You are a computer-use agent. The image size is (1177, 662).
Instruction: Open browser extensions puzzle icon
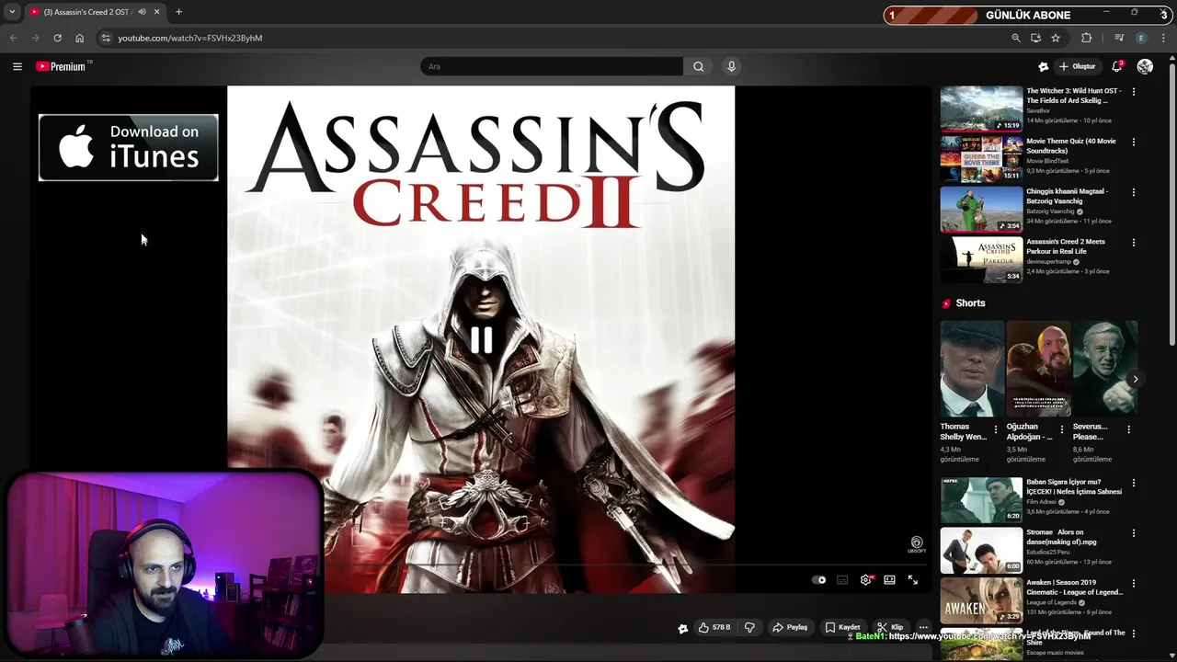coord(1086,38)
